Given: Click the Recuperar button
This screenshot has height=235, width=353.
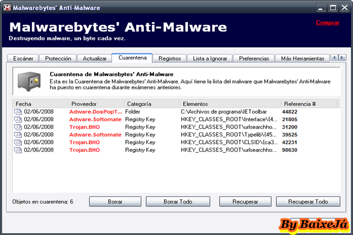Looking at the screenshot, I should 245,202.
